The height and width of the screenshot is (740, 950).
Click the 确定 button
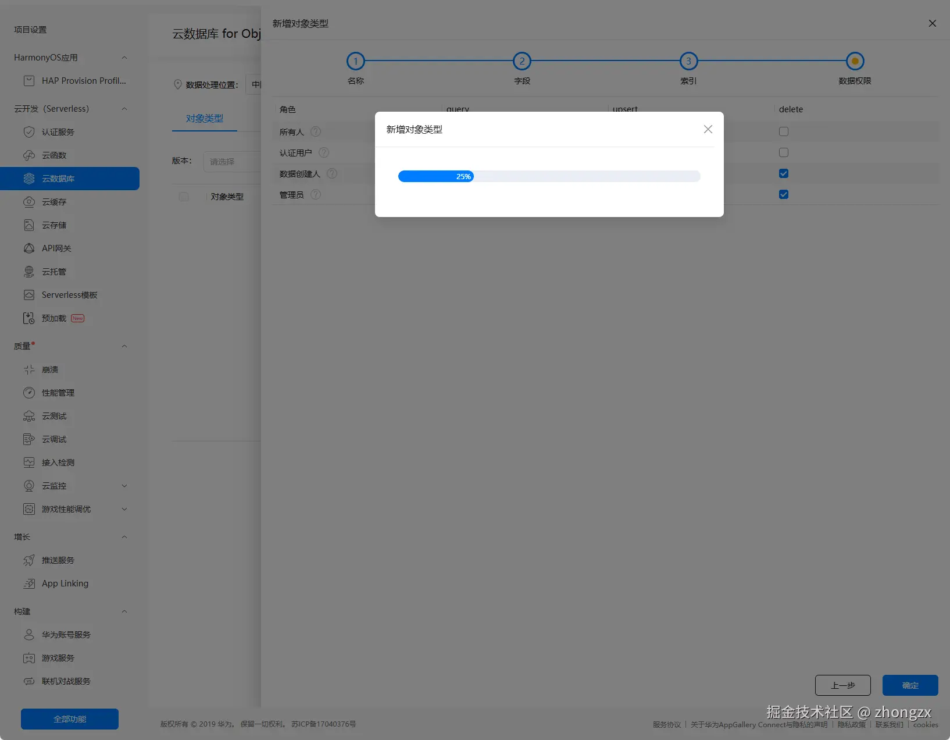point(910,685)
